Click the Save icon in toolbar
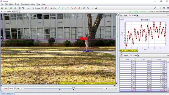The image size is (169, 95). (6, 8)
